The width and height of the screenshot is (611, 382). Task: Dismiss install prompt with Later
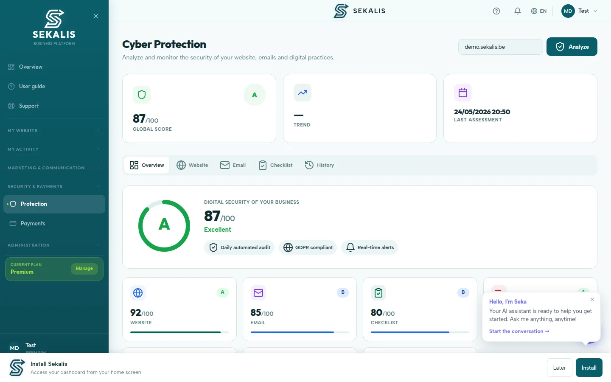560,368
